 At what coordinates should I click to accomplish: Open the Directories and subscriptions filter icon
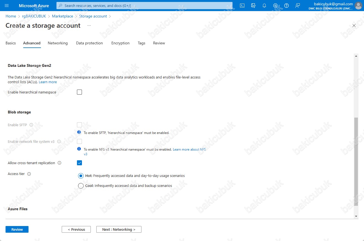click(x=253, y=6)
